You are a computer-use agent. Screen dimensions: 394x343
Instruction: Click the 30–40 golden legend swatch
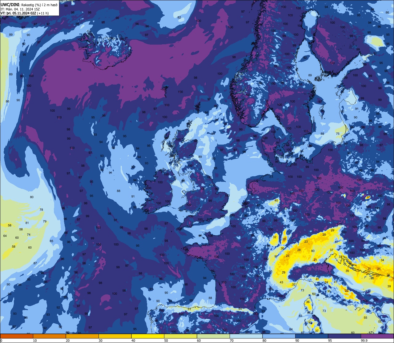(115, 336)
